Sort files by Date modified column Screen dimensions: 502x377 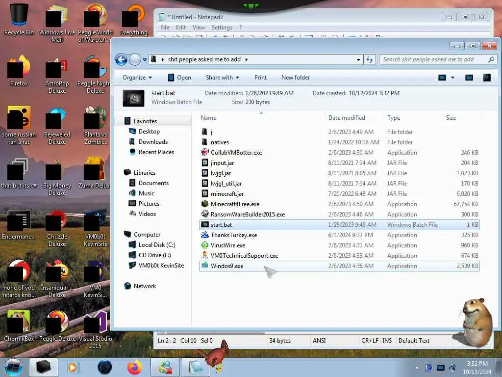tap(354, 118)
